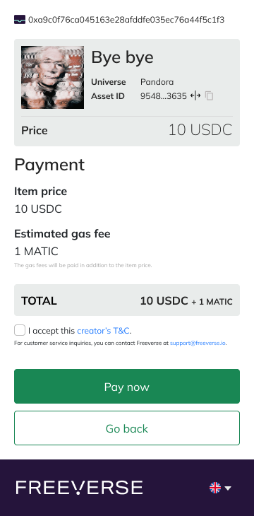Open the Bye bye NFT thumbnail image
The height and width of the screenshot is (516, 254).
pos(53,77)
